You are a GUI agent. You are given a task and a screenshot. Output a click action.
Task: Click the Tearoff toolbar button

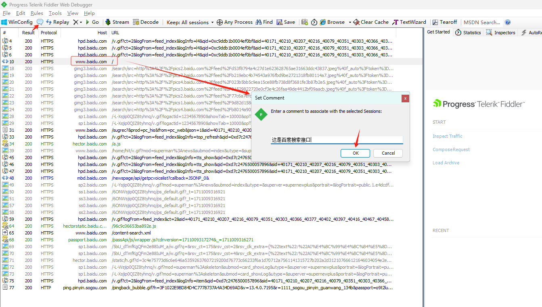click(x=445, y=22)
